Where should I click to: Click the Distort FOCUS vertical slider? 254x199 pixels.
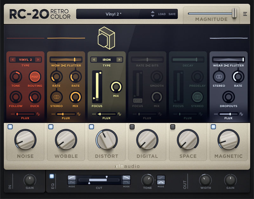(97, 87)
